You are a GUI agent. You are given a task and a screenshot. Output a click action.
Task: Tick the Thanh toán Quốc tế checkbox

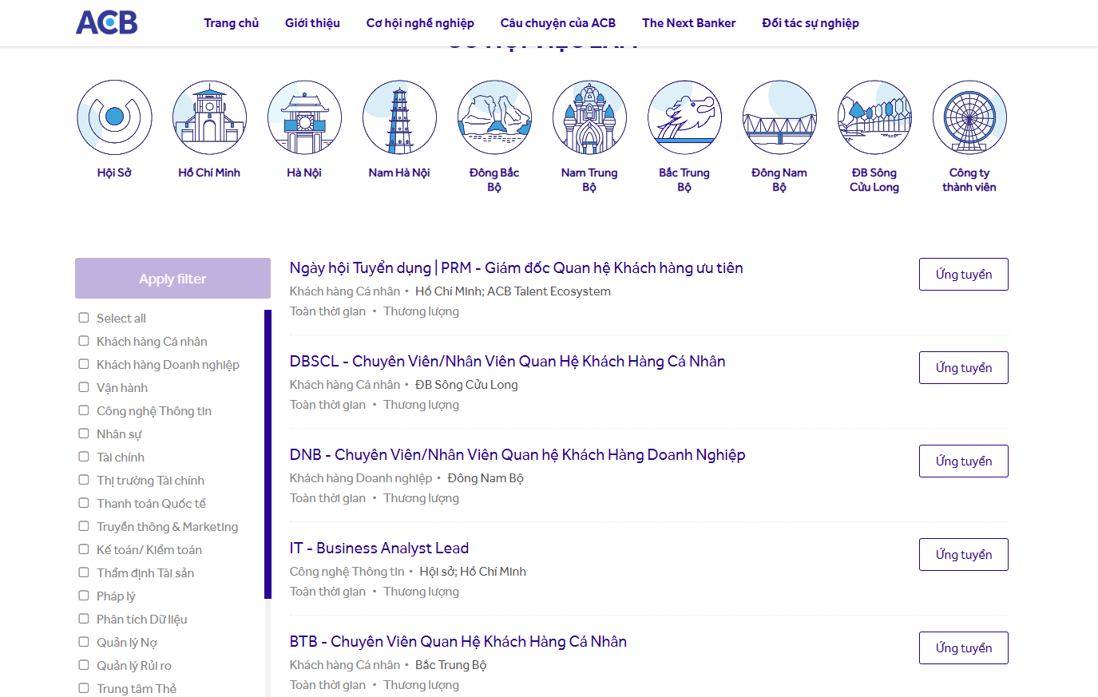click(x=84, y=503)
